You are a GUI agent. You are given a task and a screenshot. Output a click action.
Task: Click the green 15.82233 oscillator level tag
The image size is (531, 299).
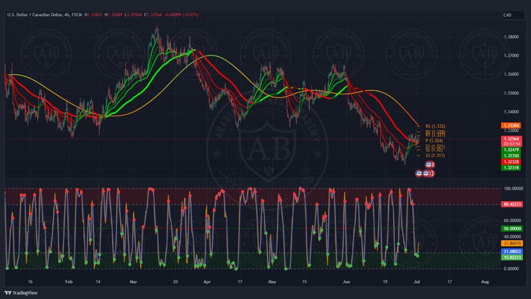pyautogui.click(x=512, y=257)
